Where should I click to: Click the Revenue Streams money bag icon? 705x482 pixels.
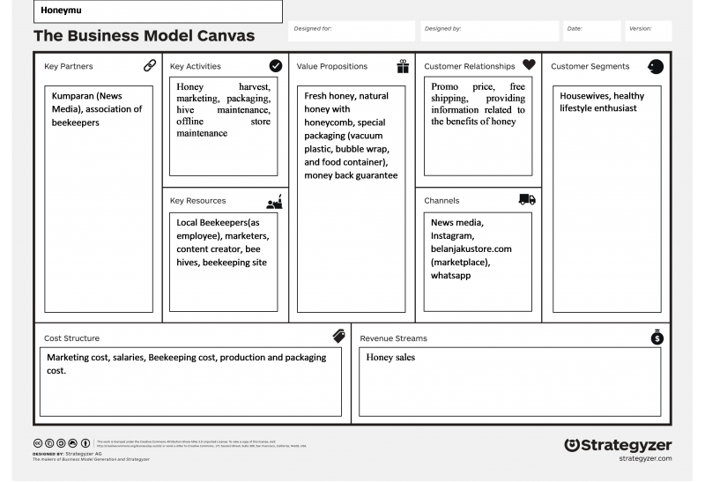click(x=657, y=337)
